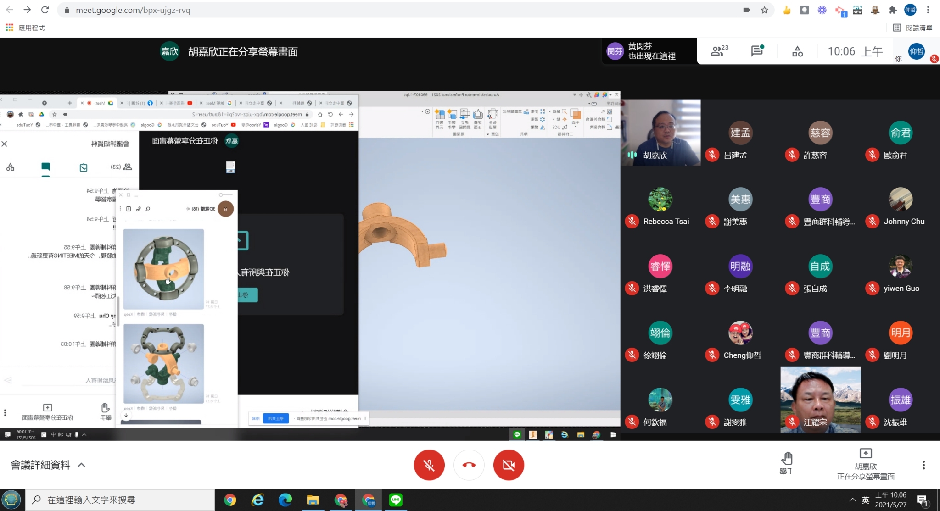Select 江耀宗 video thumbnail

coord(820,400)
